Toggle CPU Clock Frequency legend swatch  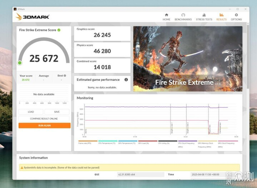pos(188,141)
